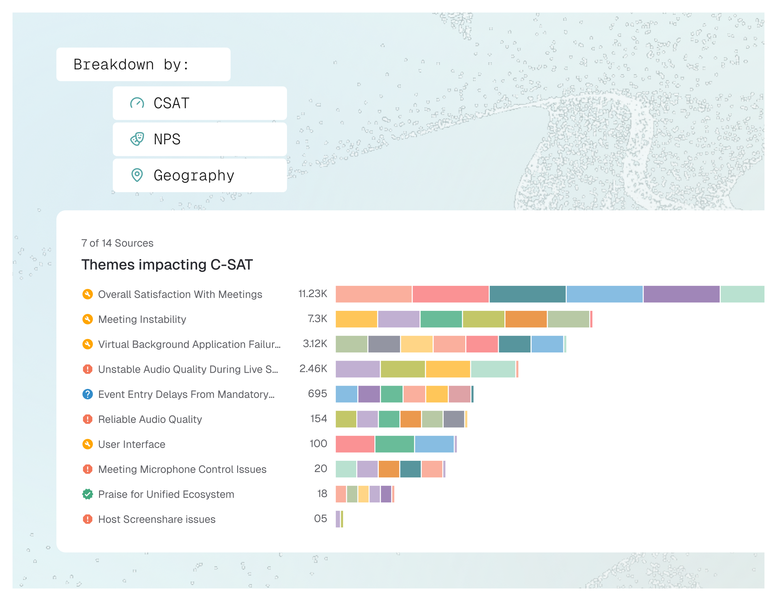Click green checkmark badge beside Praise for Unified Ecosystem
The image size is (777, 601).
click(x=87, y=494)
